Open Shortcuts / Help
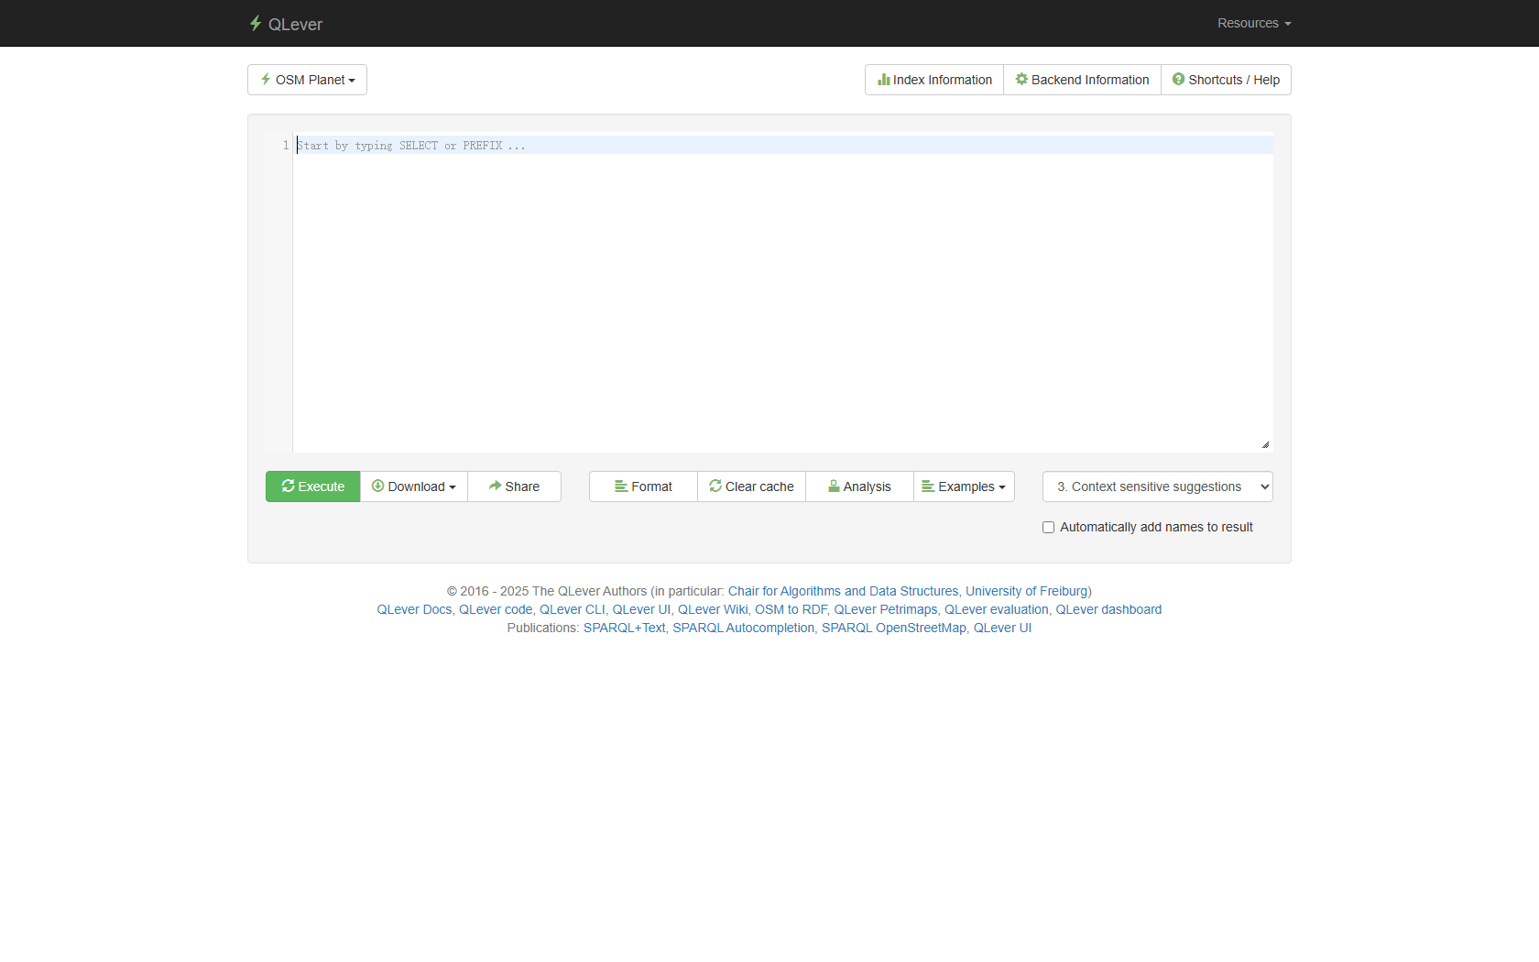 1226,80
